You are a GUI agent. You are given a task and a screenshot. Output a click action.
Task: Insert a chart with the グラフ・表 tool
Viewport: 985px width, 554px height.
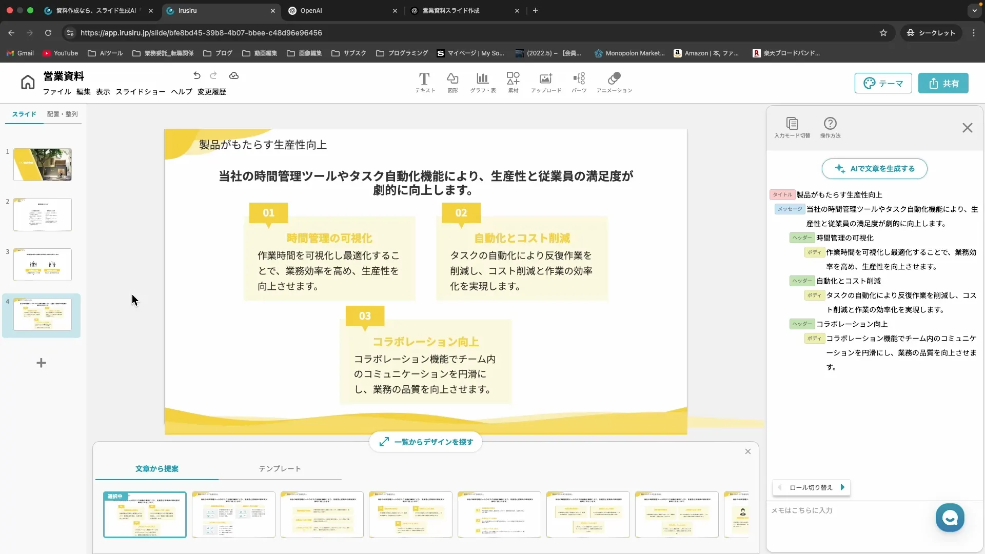[x=482, y=82]
